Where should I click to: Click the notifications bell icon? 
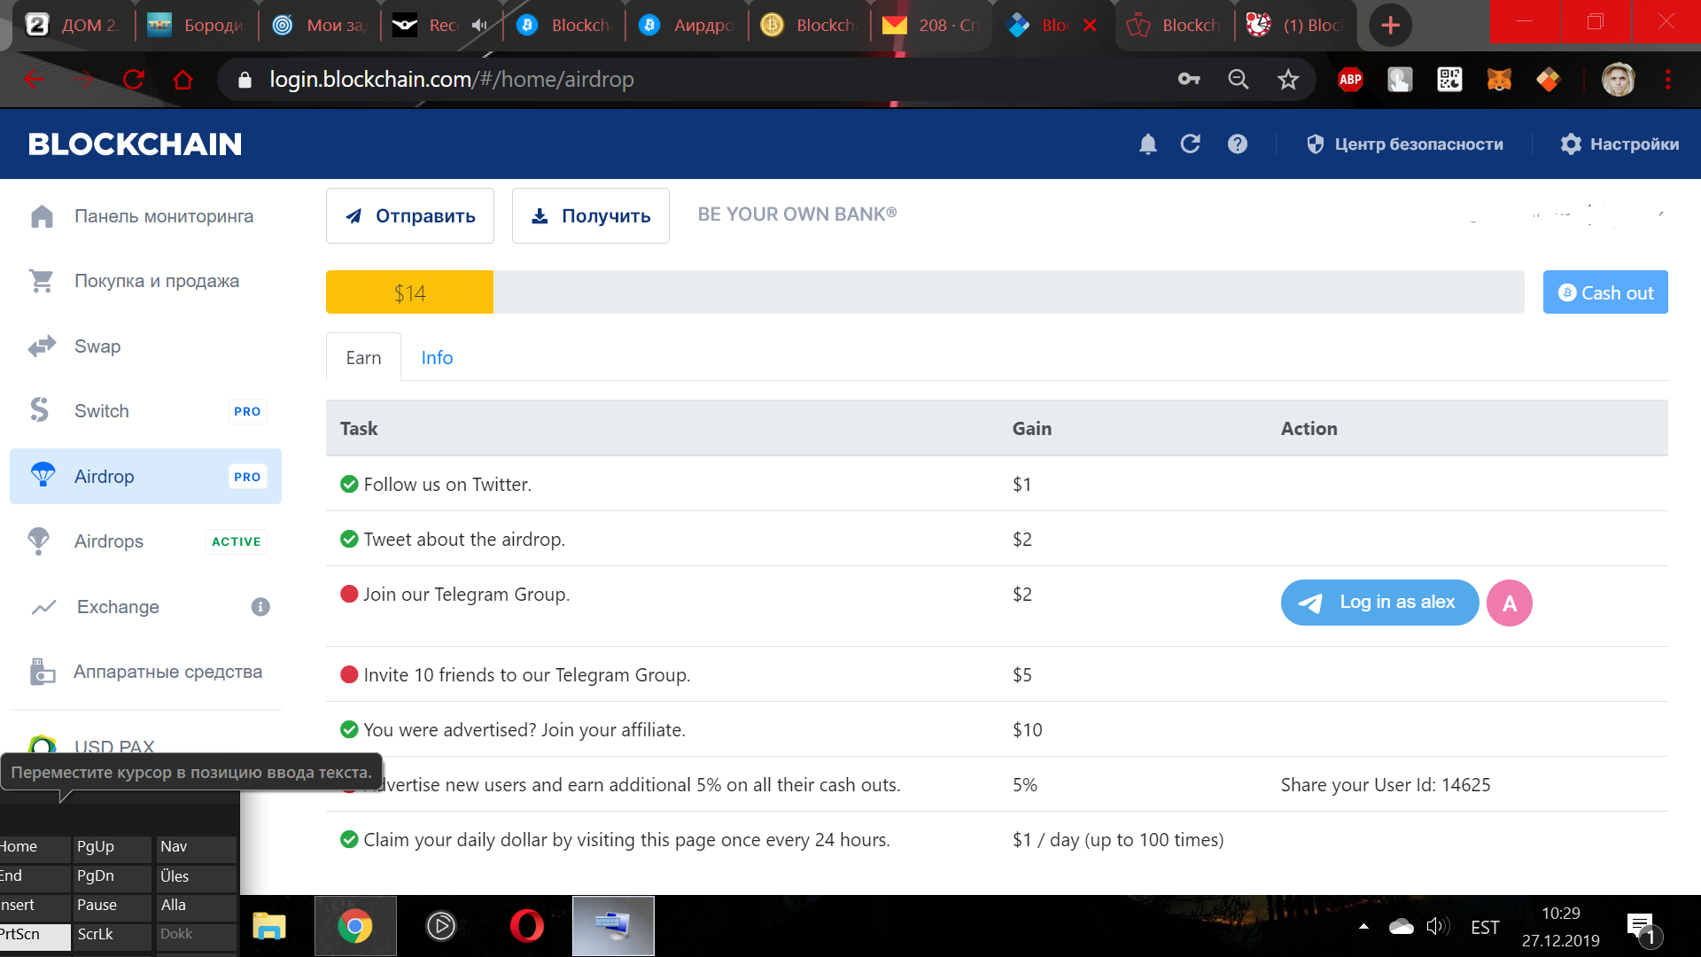point(1147,144)
